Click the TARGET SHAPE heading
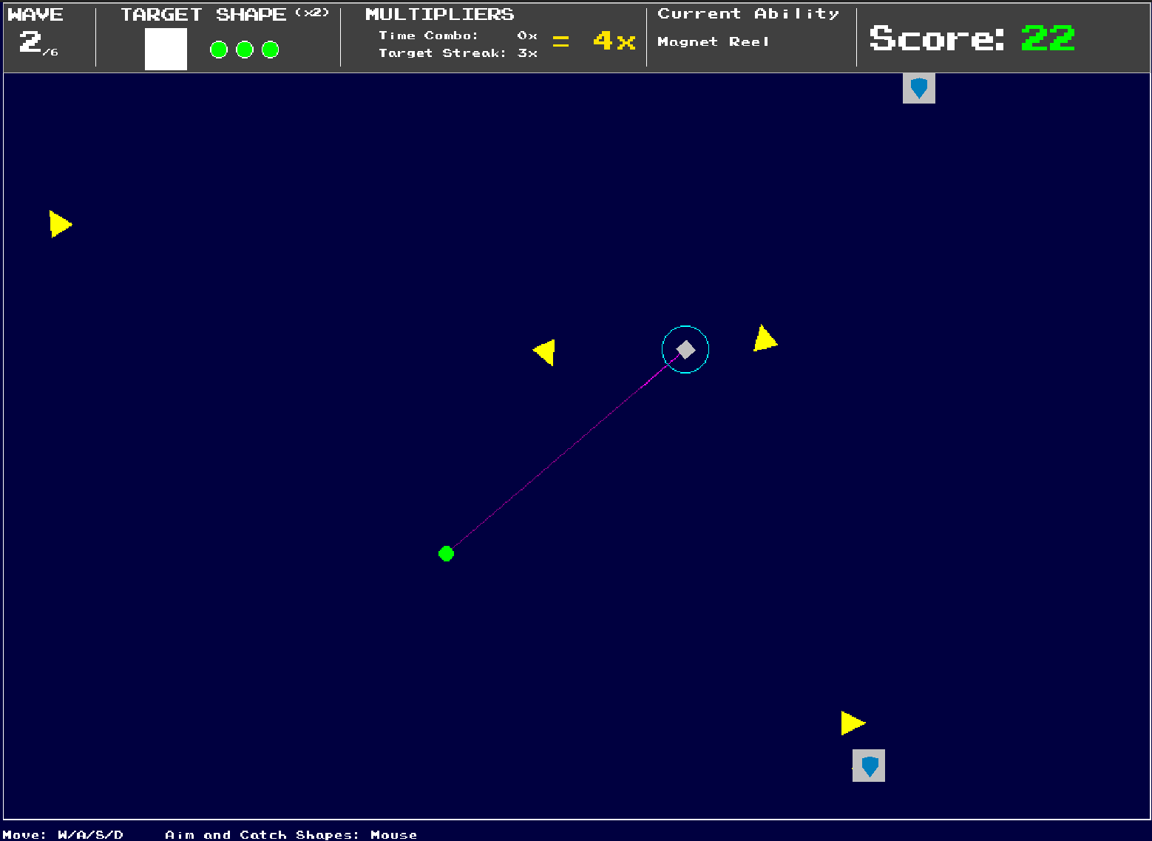This screenshot has width=1152, height=841. (x=203, y=15)
